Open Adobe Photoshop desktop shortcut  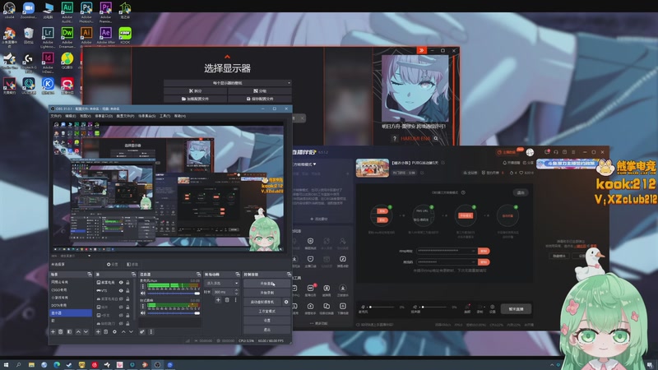[86, 12]
